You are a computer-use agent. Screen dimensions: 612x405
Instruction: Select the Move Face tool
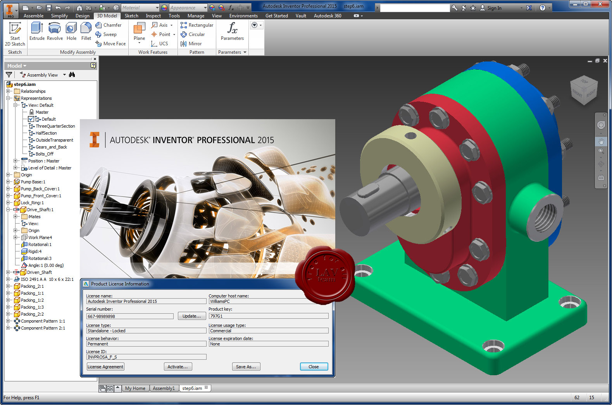110,44
